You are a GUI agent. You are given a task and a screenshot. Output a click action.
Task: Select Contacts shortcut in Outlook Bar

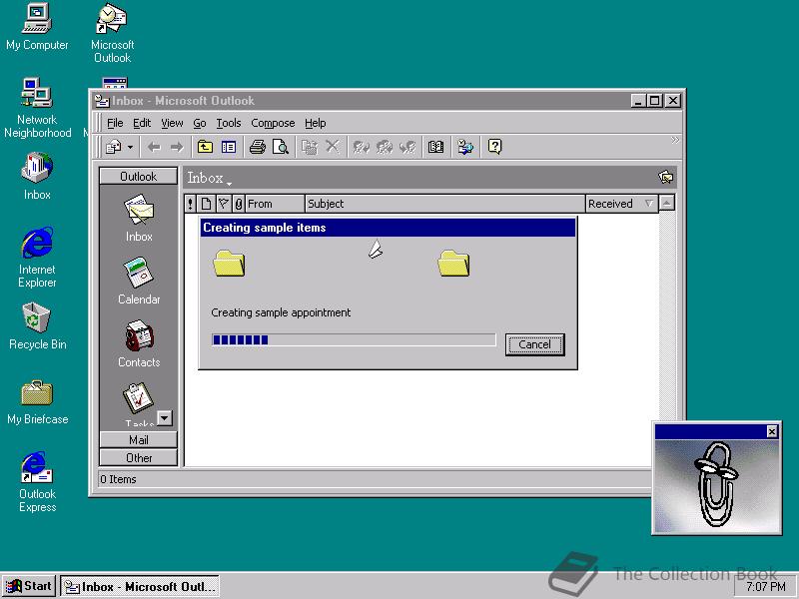pyautogui.click(x=139, y=343)
